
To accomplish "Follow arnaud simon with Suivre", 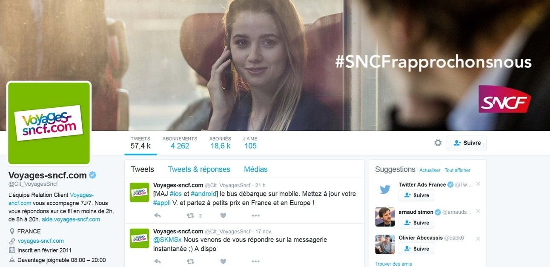I will 416,223.
